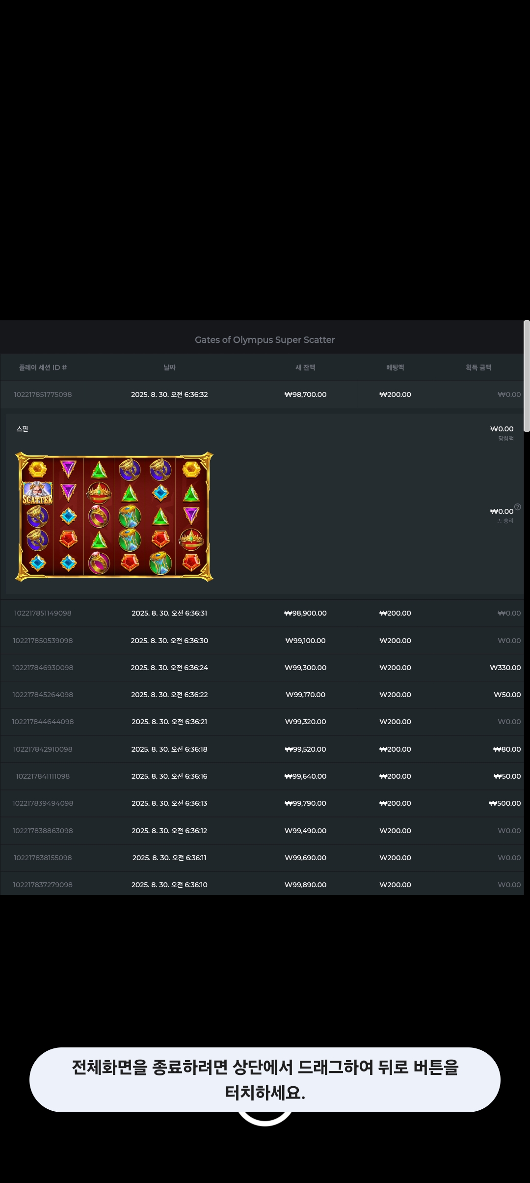Click the ₩500.00 win amount
Screen dimensions: 530x1183
click(x=505, y=803)
